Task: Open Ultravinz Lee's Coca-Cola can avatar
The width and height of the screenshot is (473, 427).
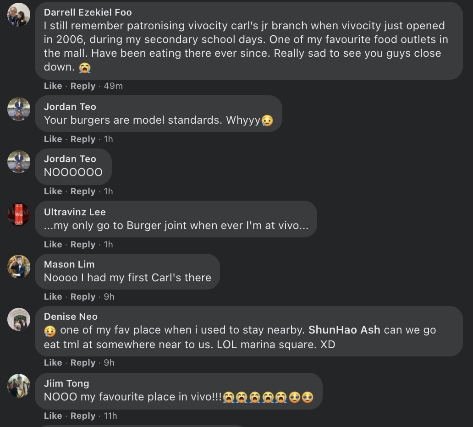Action: (19, 214)
